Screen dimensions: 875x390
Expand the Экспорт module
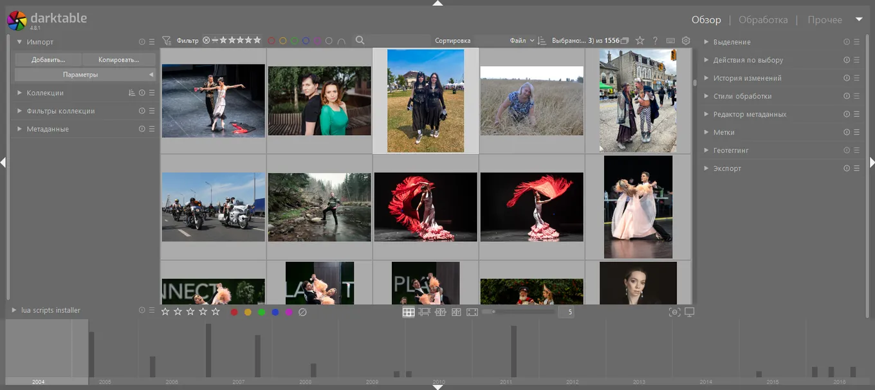[x=727, y=169]
